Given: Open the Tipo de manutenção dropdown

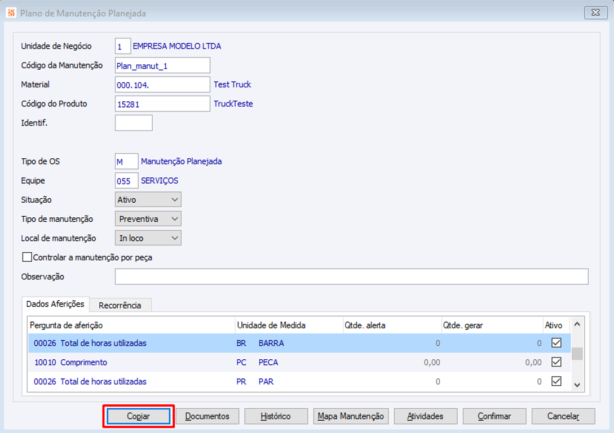Looking at the screenshot, I should (x=148, y=218).
